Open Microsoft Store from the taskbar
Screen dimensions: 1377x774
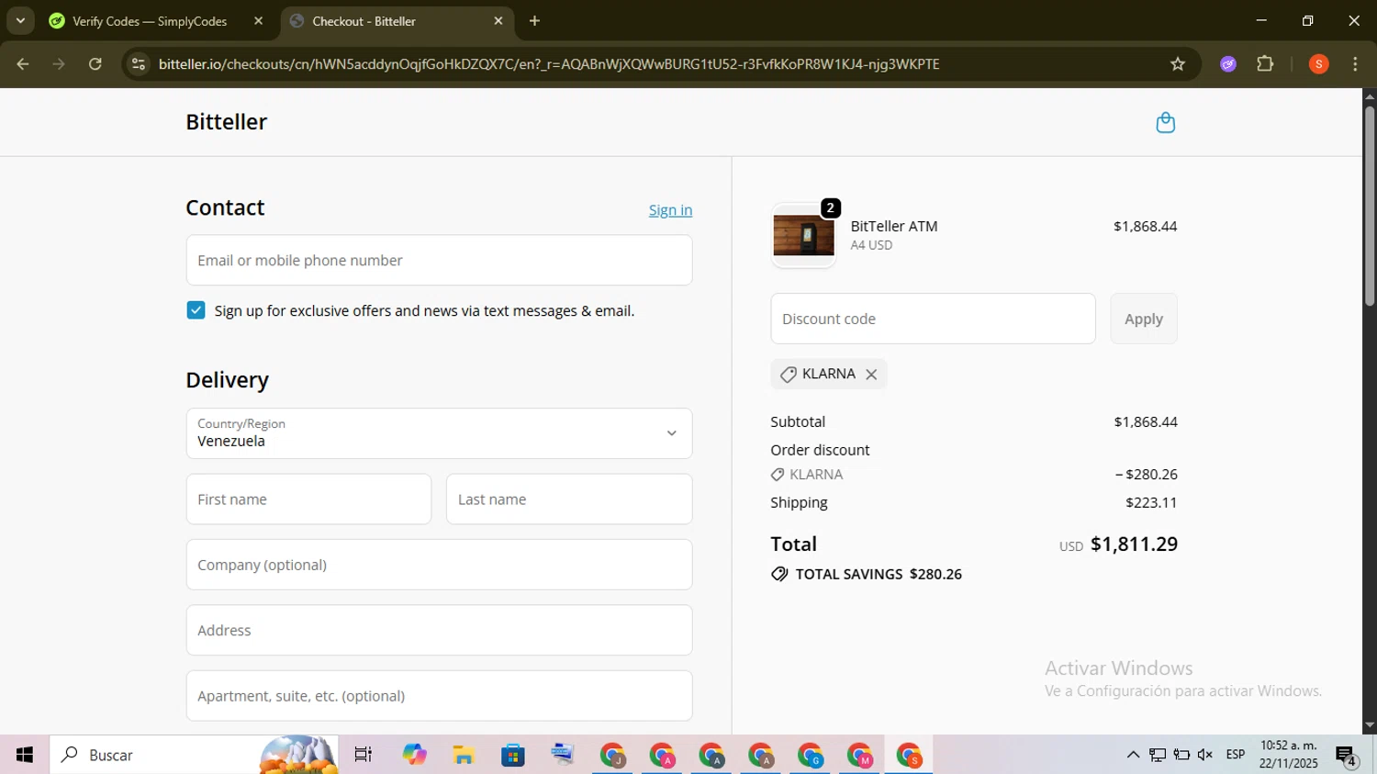pyautogui.click(x=513, y=755)
